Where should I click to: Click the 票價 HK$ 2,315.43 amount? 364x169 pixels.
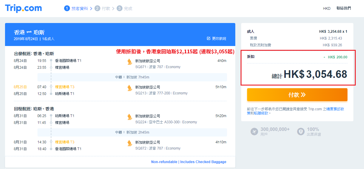pos(331,38)
